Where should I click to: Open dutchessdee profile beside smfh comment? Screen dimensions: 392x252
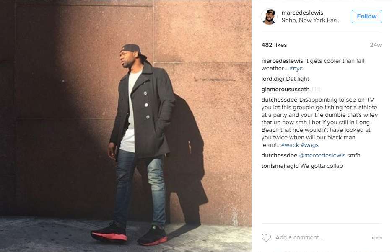point(279,155)
